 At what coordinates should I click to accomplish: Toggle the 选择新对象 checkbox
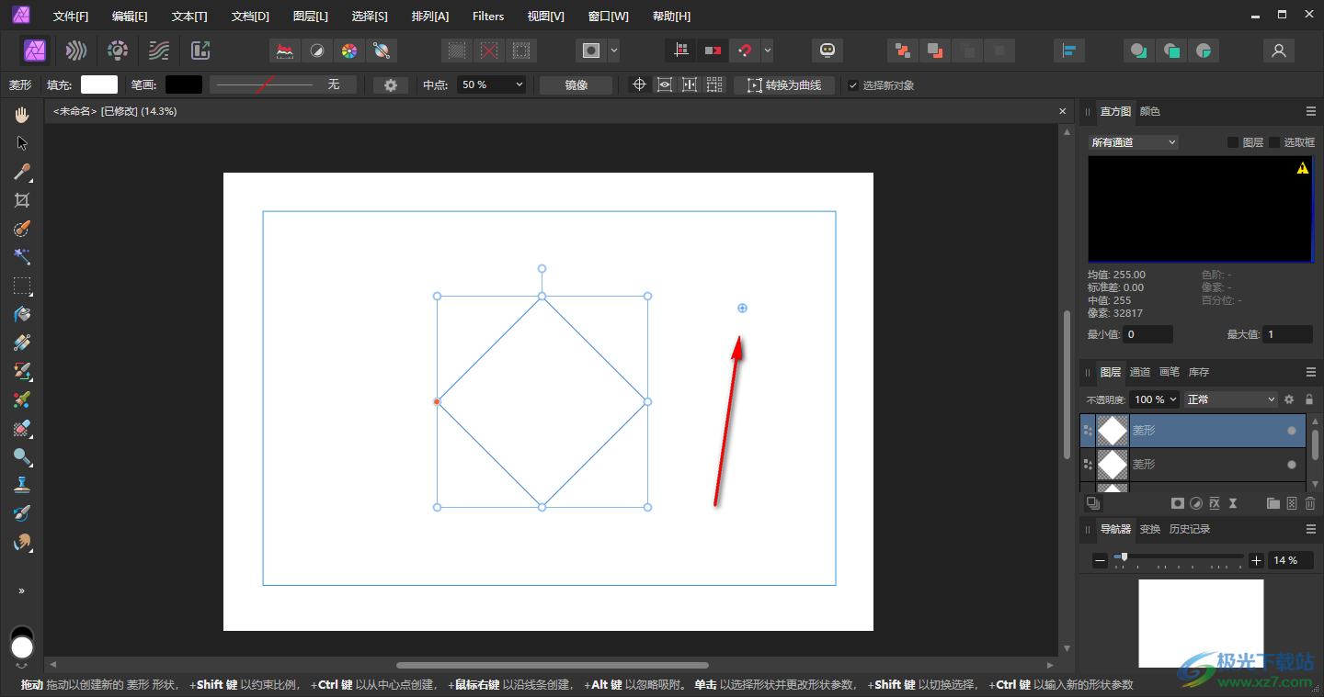click(x=853, y=85)
